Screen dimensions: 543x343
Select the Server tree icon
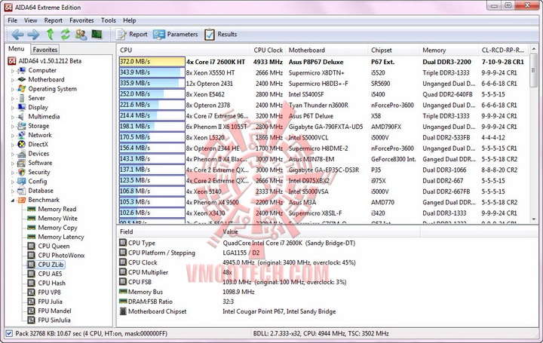tap(22, 98)
